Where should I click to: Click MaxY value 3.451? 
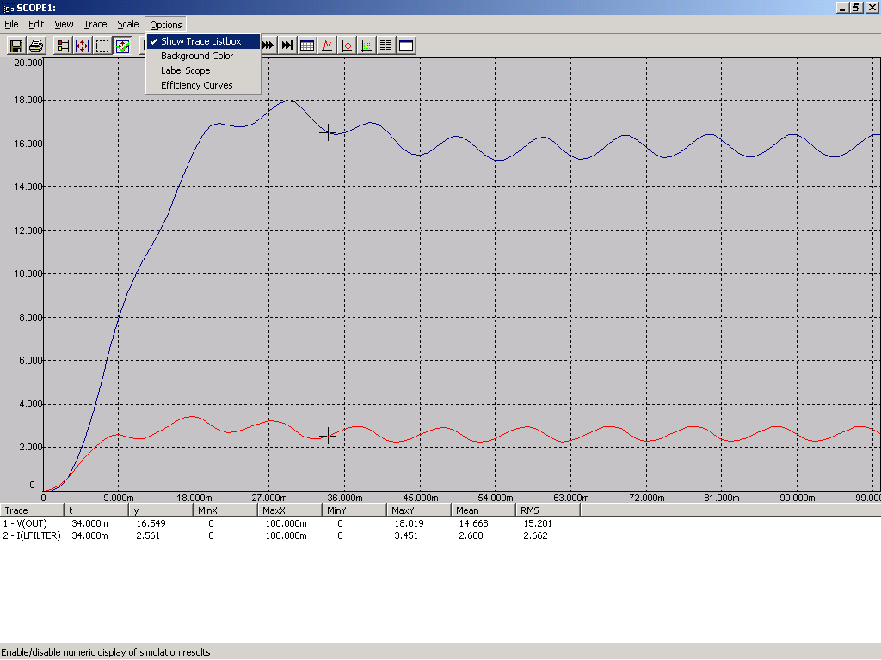click(406, 536)
